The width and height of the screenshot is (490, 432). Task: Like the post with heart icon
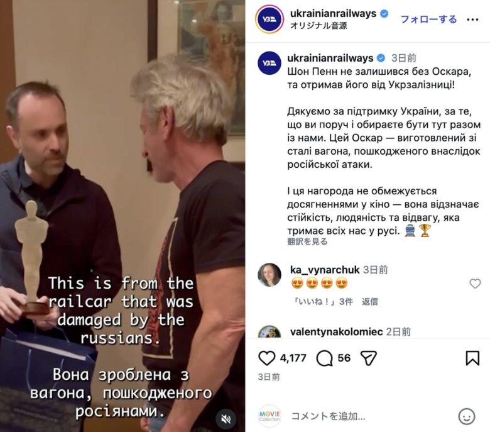266,358
